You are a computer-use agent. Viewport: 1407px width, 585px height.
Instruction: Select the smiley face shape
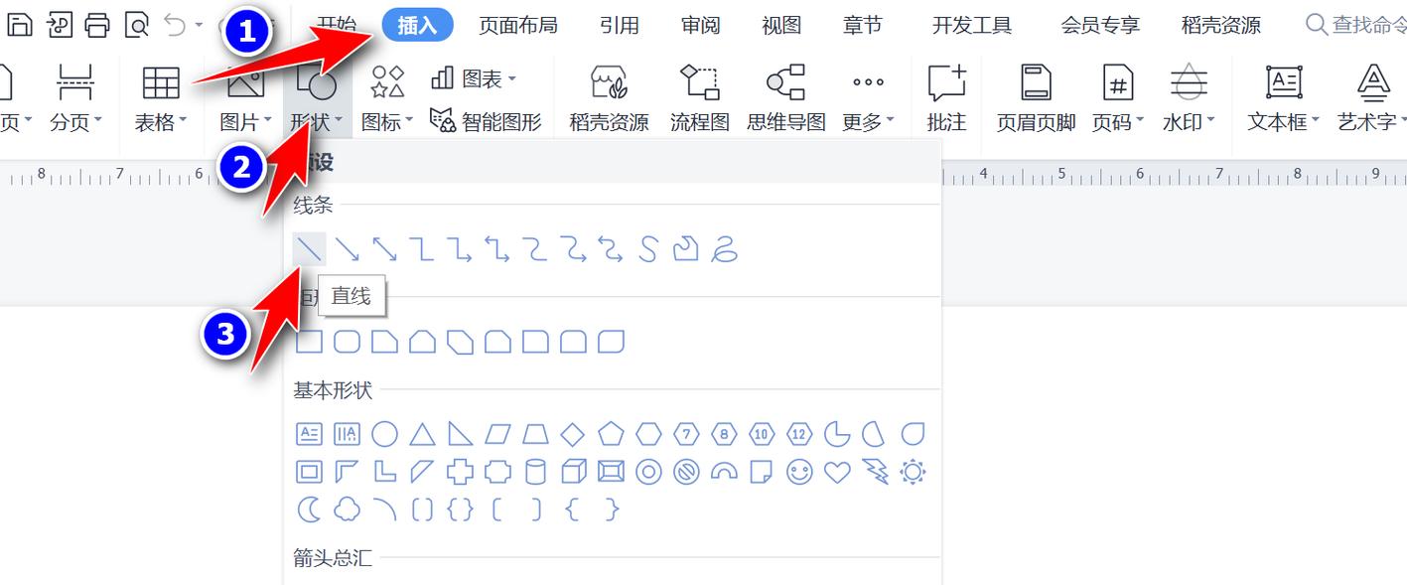click(x=797, y=472)
